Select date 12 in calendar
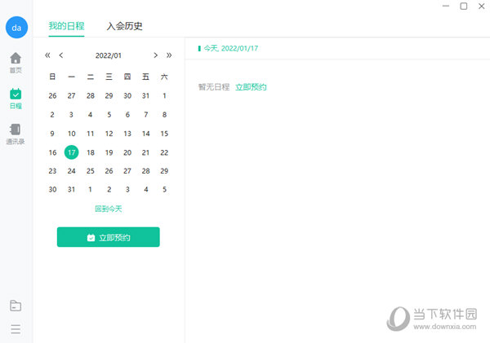490x343 pixels. click(x=109, y=134)
